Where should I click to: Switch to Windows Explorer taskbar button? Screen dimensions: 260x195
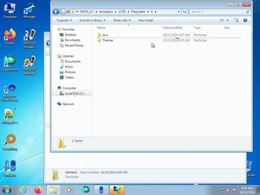click(54, 190)
